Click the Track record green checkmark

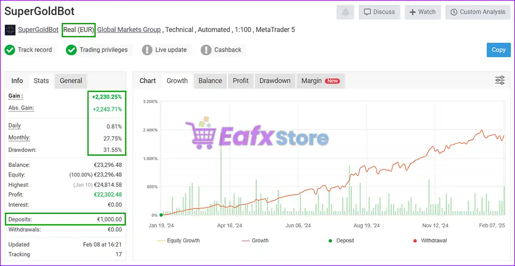tap(10, 50)
